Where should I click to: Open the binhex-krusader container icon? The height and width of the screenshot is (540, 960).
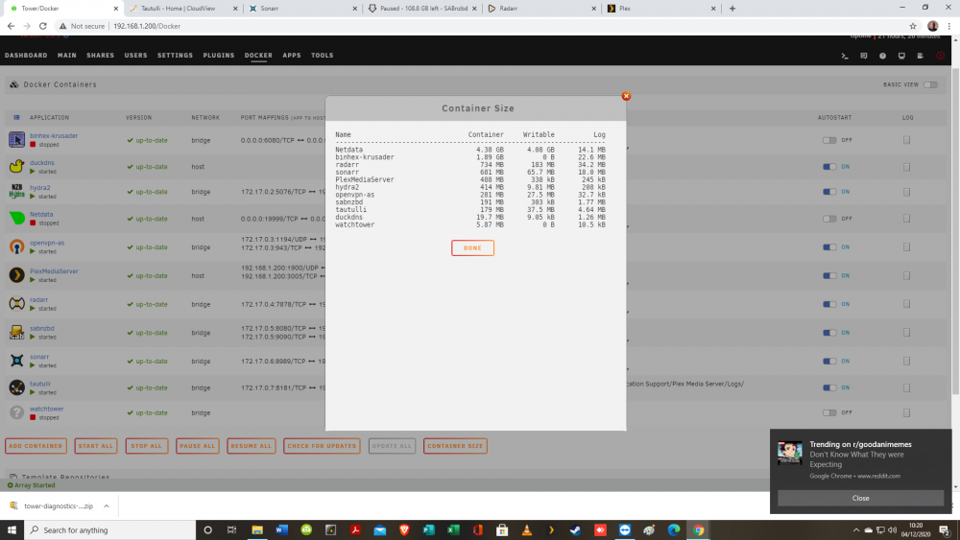point(16,139)
